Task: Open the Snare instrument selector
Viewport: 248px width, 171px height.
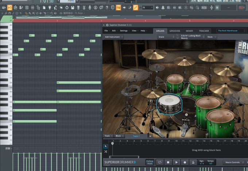Action: pyautogui.click(x=166, y=37)
